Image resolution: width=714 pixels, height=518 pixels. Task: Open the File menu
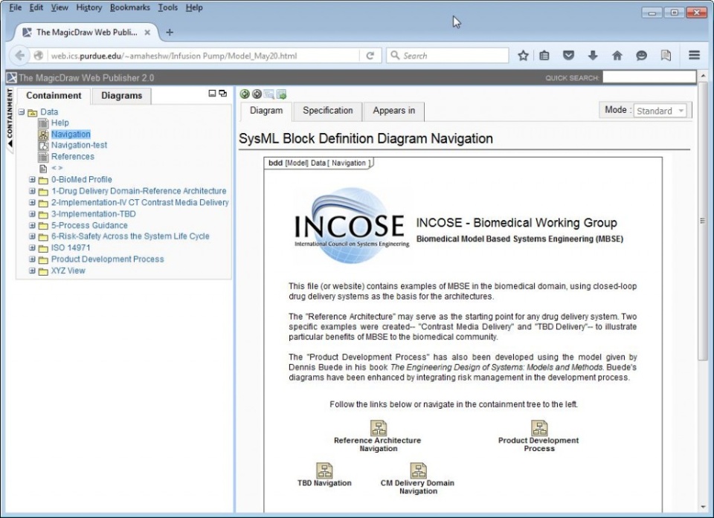(x=15, y=7)
